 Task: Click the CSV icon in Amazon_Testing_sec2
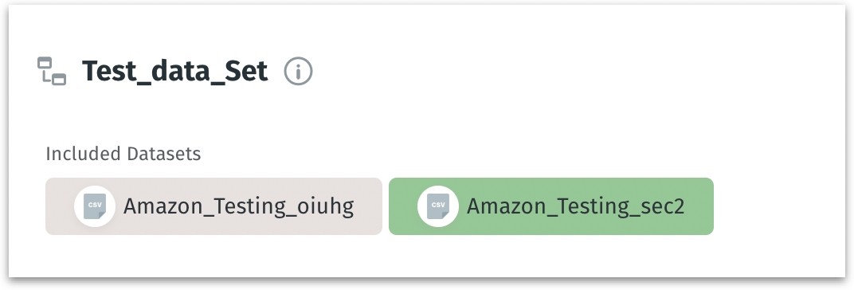pos(438,206)
